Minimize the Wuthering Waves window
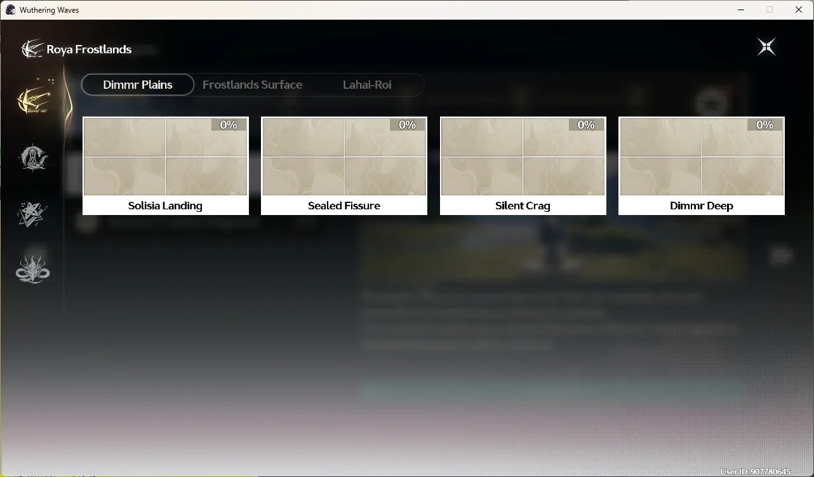814x477 pixels. (x=741, y=10)
